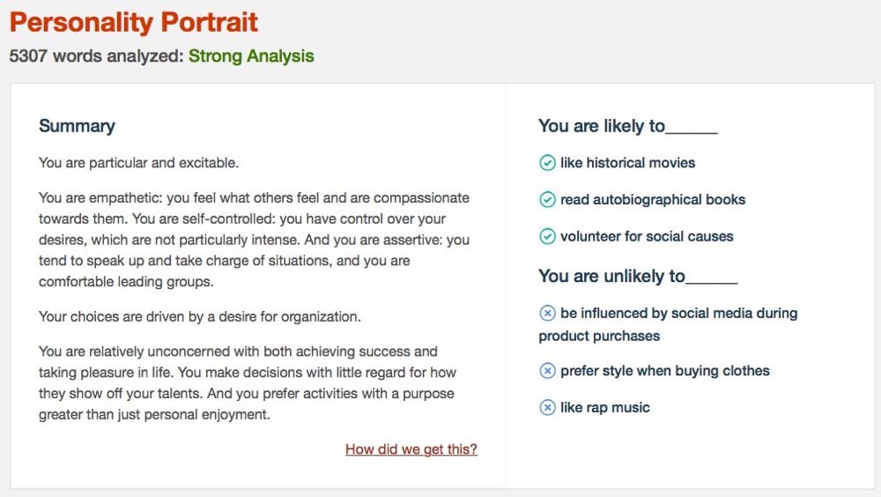Select the checkmark icon by "volunteer for social causes"
Screen dimensions: 881x497
(547, 236)
